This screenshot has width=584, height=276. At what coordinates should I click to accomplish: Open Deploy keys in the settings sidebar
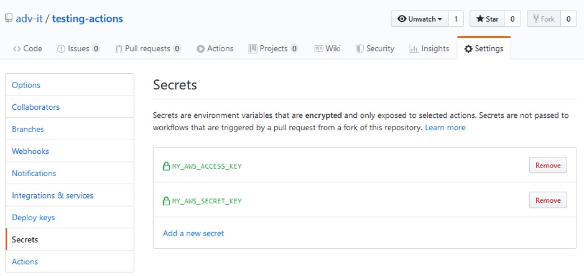(34, 218)
